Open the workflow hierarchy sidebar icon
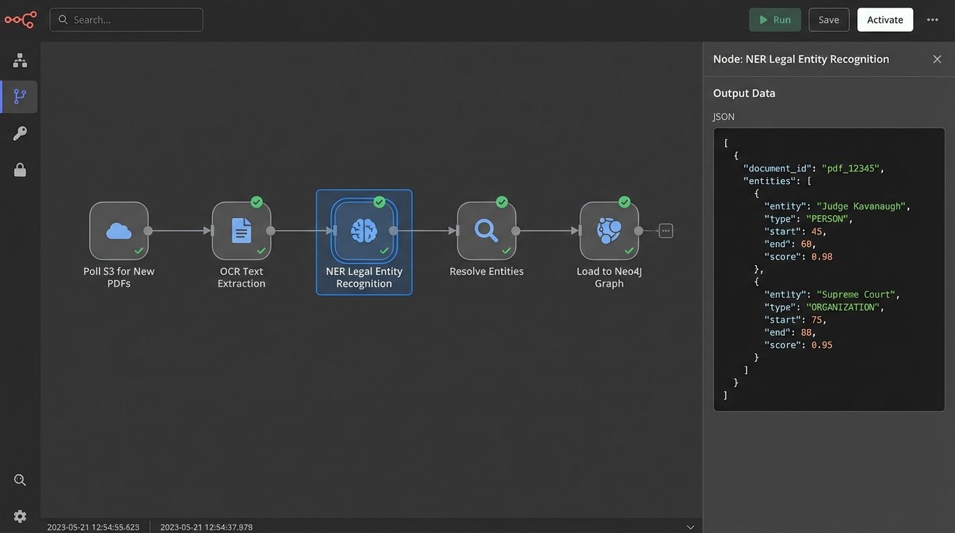 coord(20,60)
